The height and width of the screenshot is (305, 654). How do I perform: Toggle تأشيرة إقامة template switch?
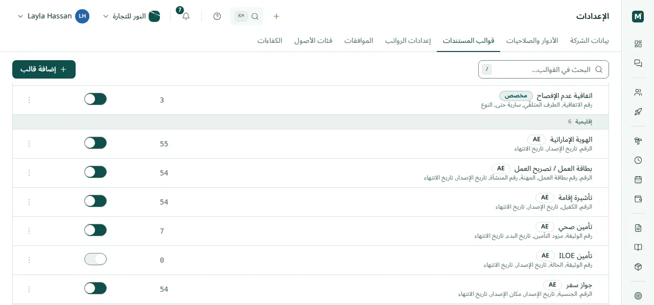click(96, 201)
